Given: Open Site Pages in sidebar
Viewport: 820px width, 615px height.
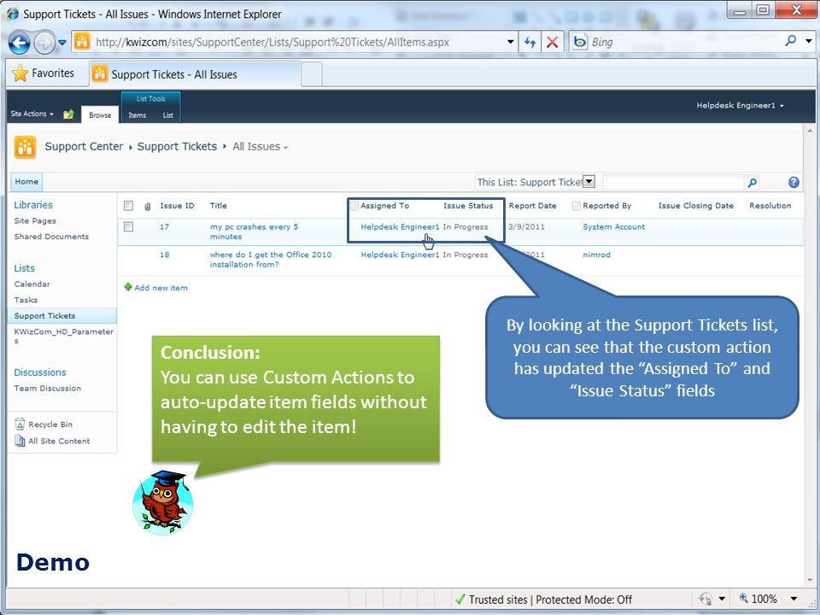Looking at the screenshot, I should click(35, 220).
